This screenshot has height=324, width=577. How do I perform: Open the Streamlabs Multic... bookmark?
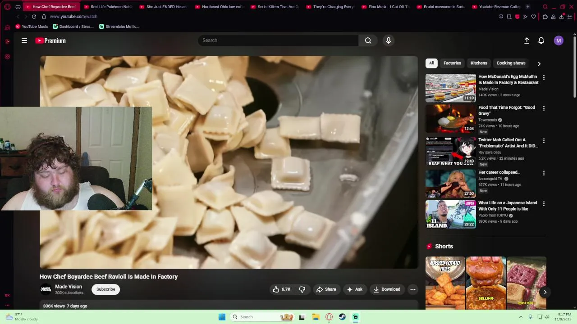coord(119,27)
